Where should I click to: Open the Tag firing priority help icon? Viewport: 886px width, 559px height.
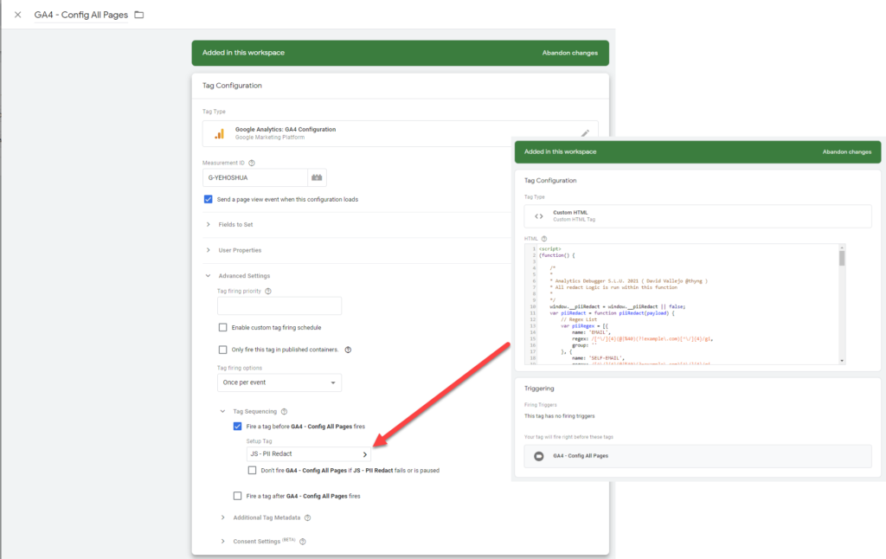click(268, 291)
